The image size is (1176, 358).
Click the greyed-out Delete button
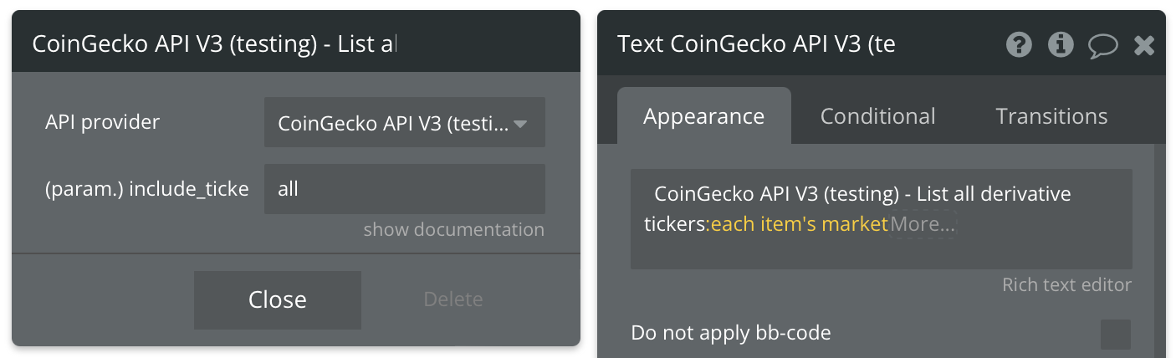453,299
